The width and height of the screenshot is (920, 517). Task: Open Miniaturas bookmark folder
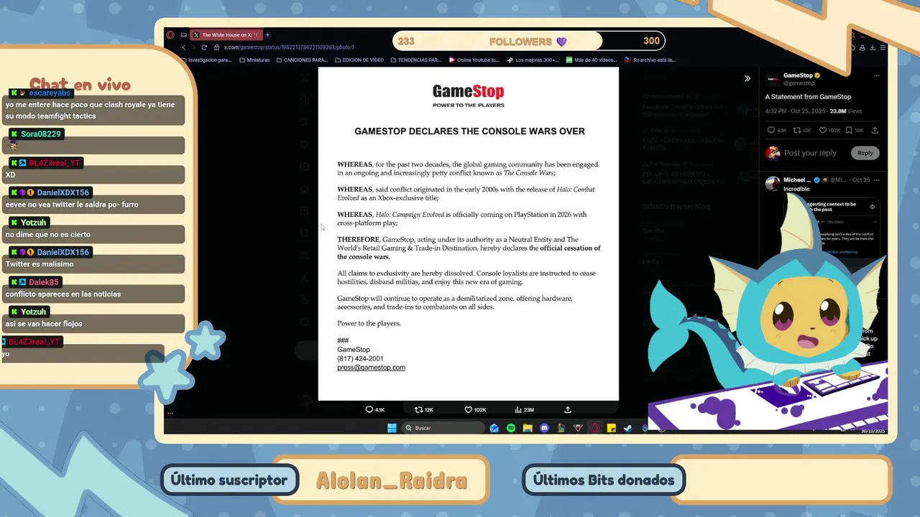(x=254, y=60)
